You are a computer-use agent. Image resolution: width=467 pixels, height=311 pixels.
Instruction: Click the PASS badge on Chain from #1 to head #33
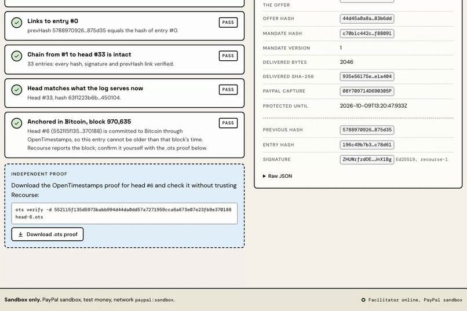(x=228, y=56)
